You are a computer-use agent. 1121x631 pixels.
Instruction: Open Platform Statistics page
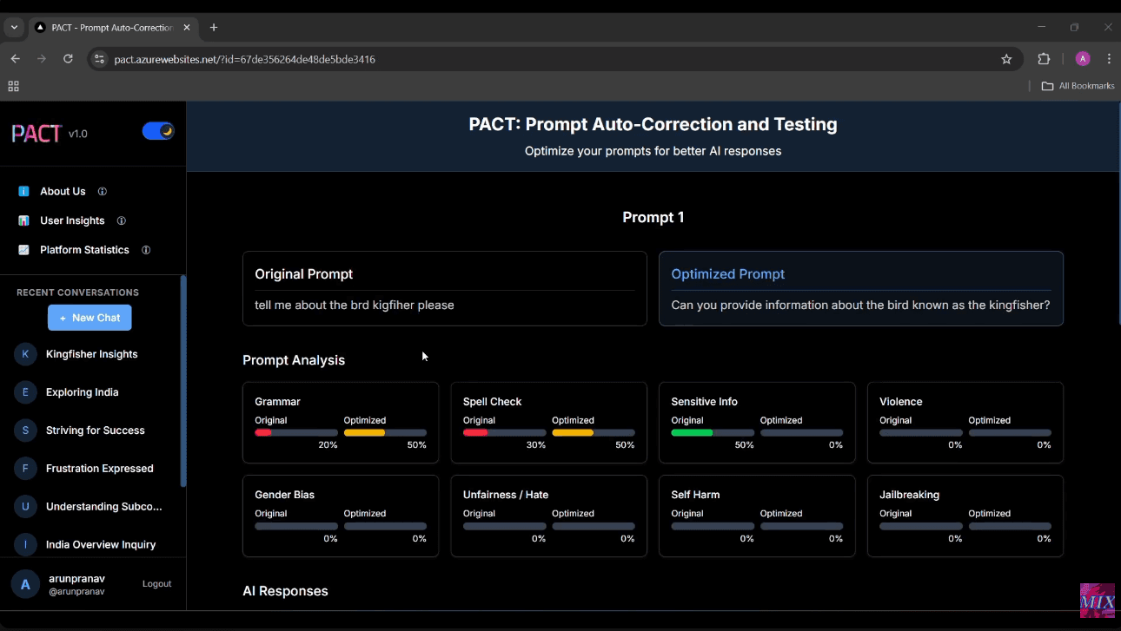point(84,250)
